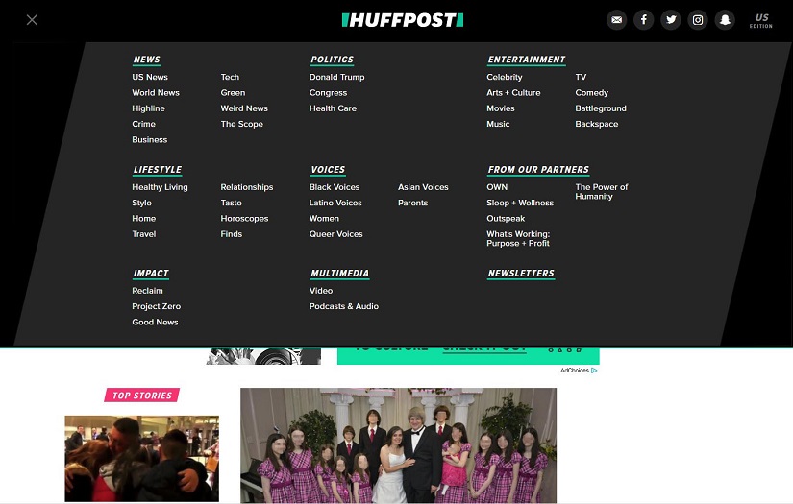
Task: Open the Entertainment section heading
Action: 526,60
